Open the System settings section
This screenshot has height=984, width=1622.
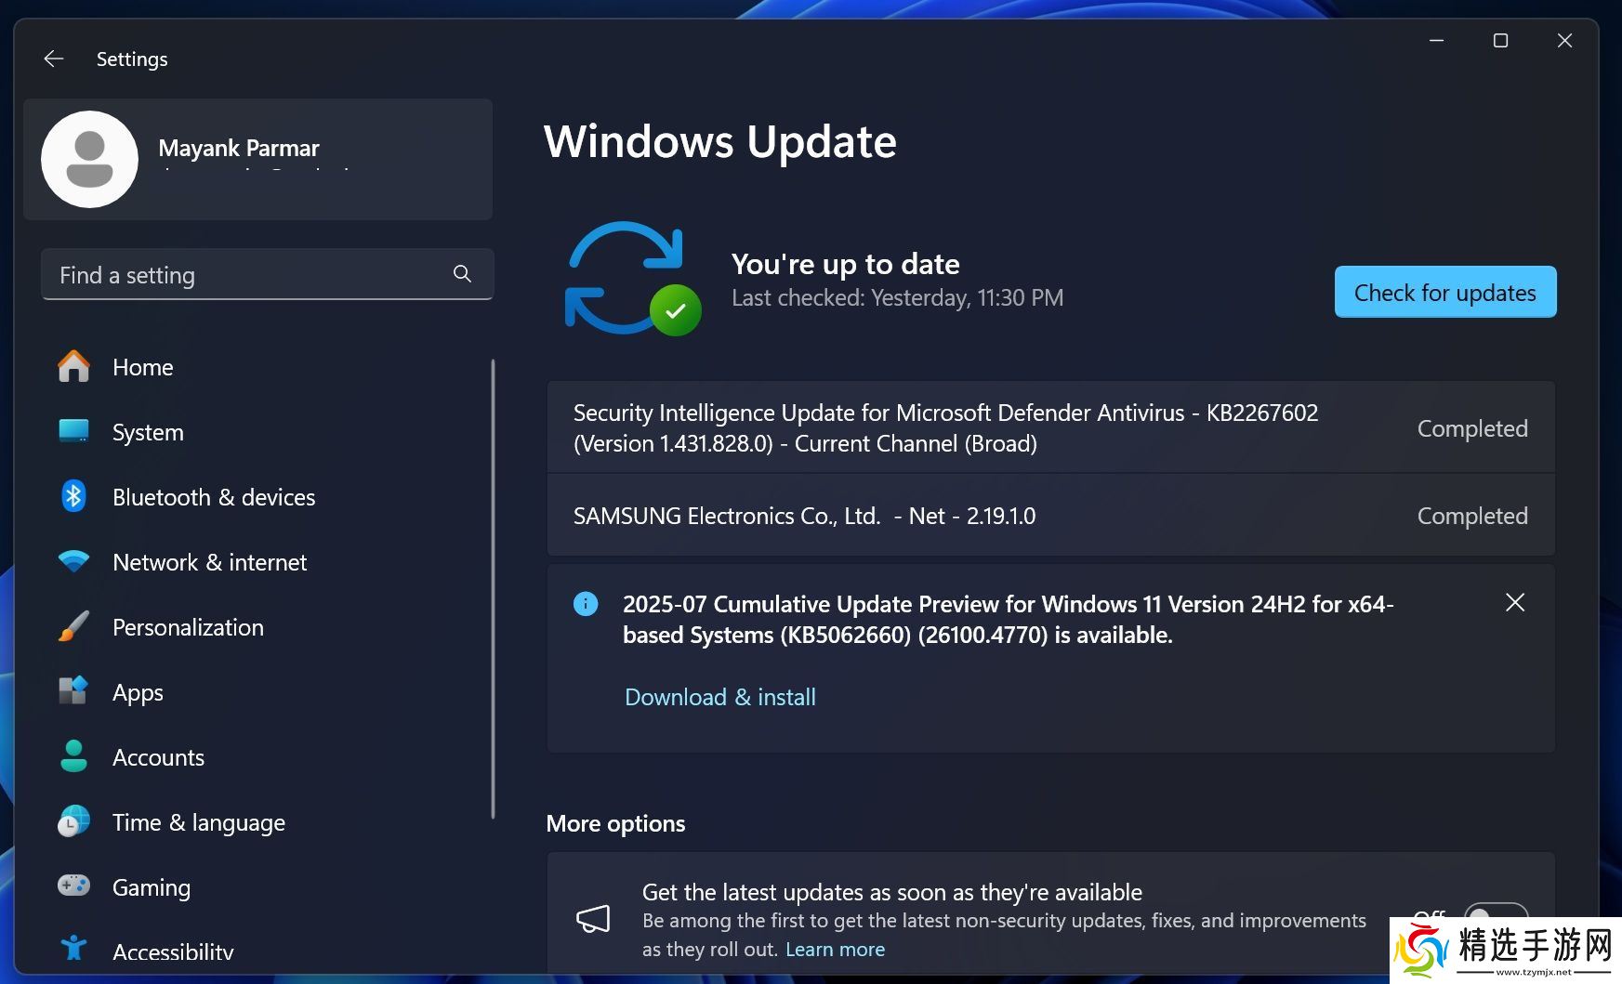pyautogui.click(x=148, y=433)
